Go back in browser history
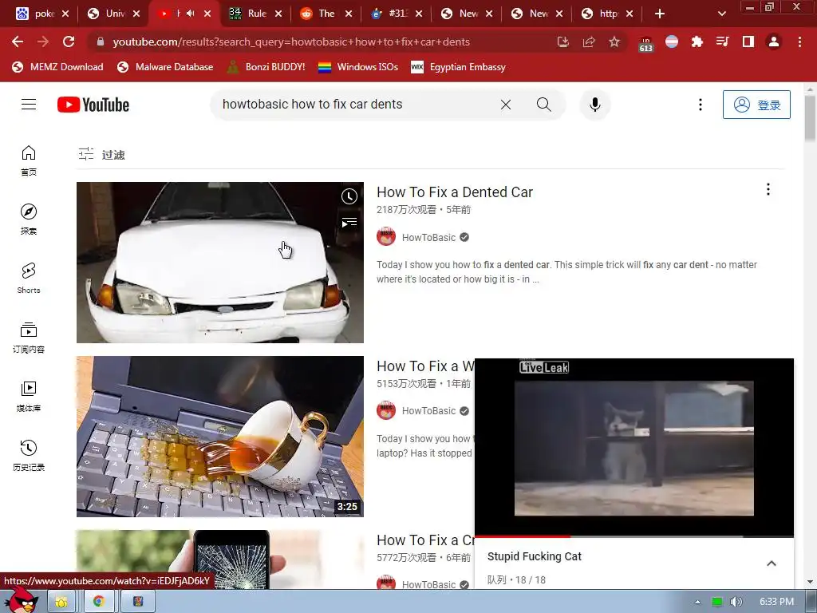Image resolution: width=817 pixels, height=613 pixels. coord(18,42)
